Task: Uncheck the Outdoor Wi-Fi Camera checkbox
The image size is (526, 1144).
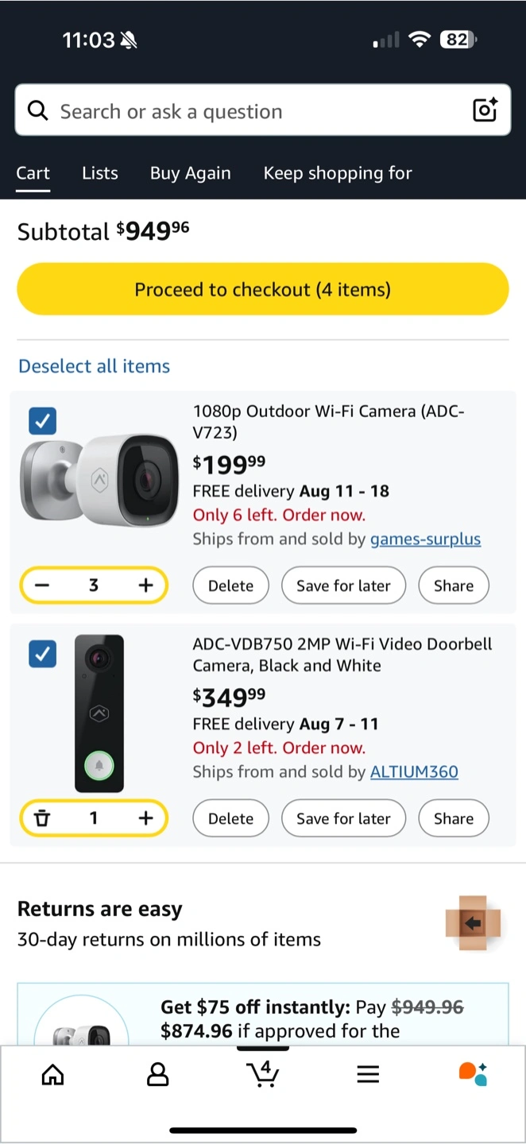Action: point(42,421)
